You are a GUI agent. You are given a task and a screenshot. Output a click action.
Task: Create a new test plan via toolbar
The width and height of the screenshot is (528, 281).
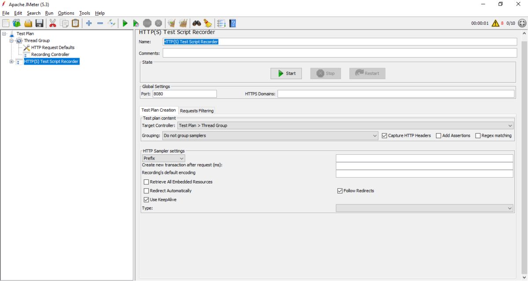(x=6, y=23)
